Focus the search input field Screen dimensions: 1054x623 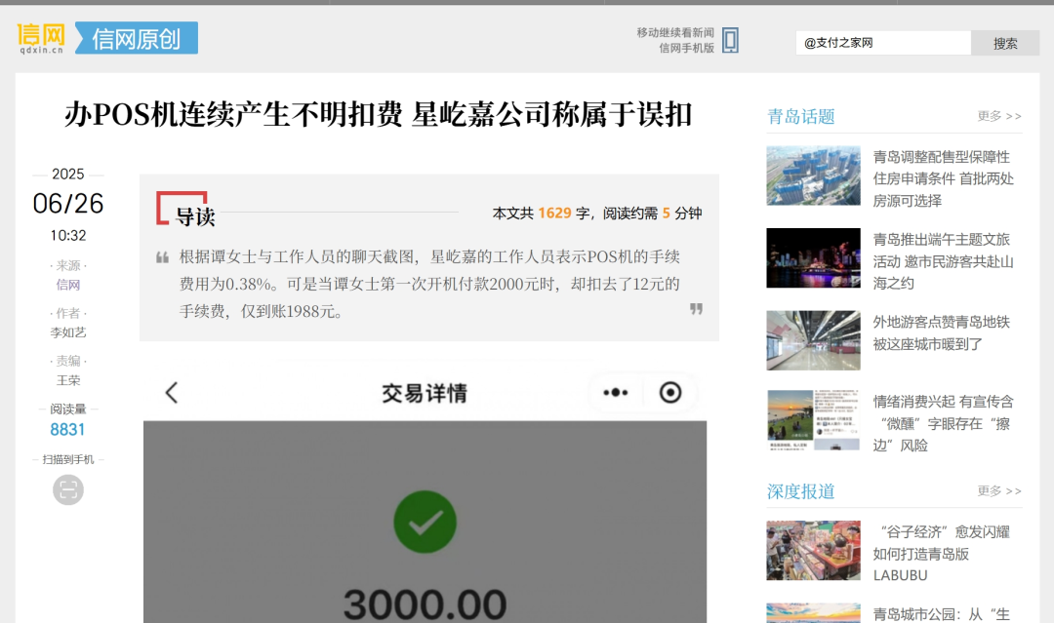(883, 43)
